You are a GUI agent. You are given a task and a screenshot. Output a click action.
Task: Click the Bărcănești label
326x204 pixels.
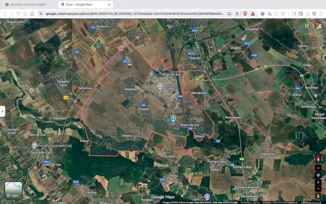pyautogui.click(x=199, y=93)
